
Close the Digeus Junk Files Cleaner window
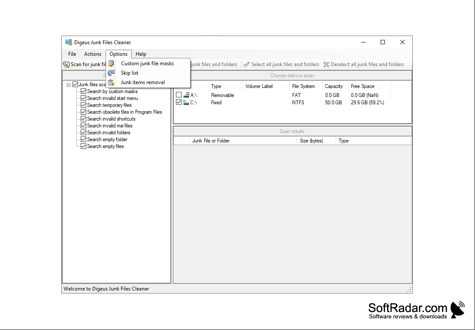[x=402, y=42]
